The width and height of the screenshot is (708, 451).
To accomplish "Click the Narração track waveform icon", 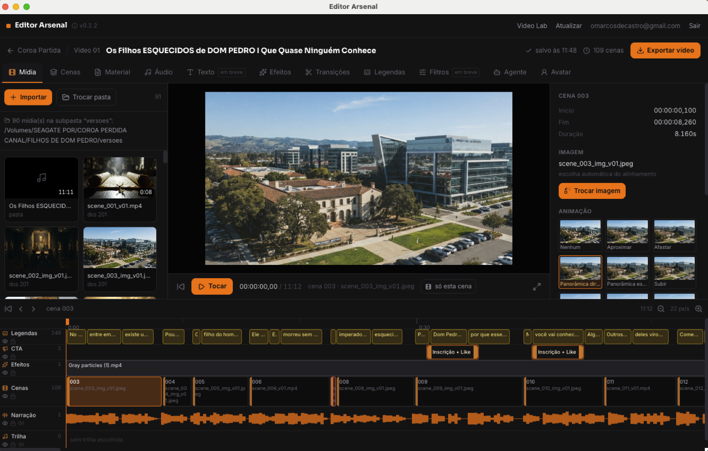I will 5,415.
